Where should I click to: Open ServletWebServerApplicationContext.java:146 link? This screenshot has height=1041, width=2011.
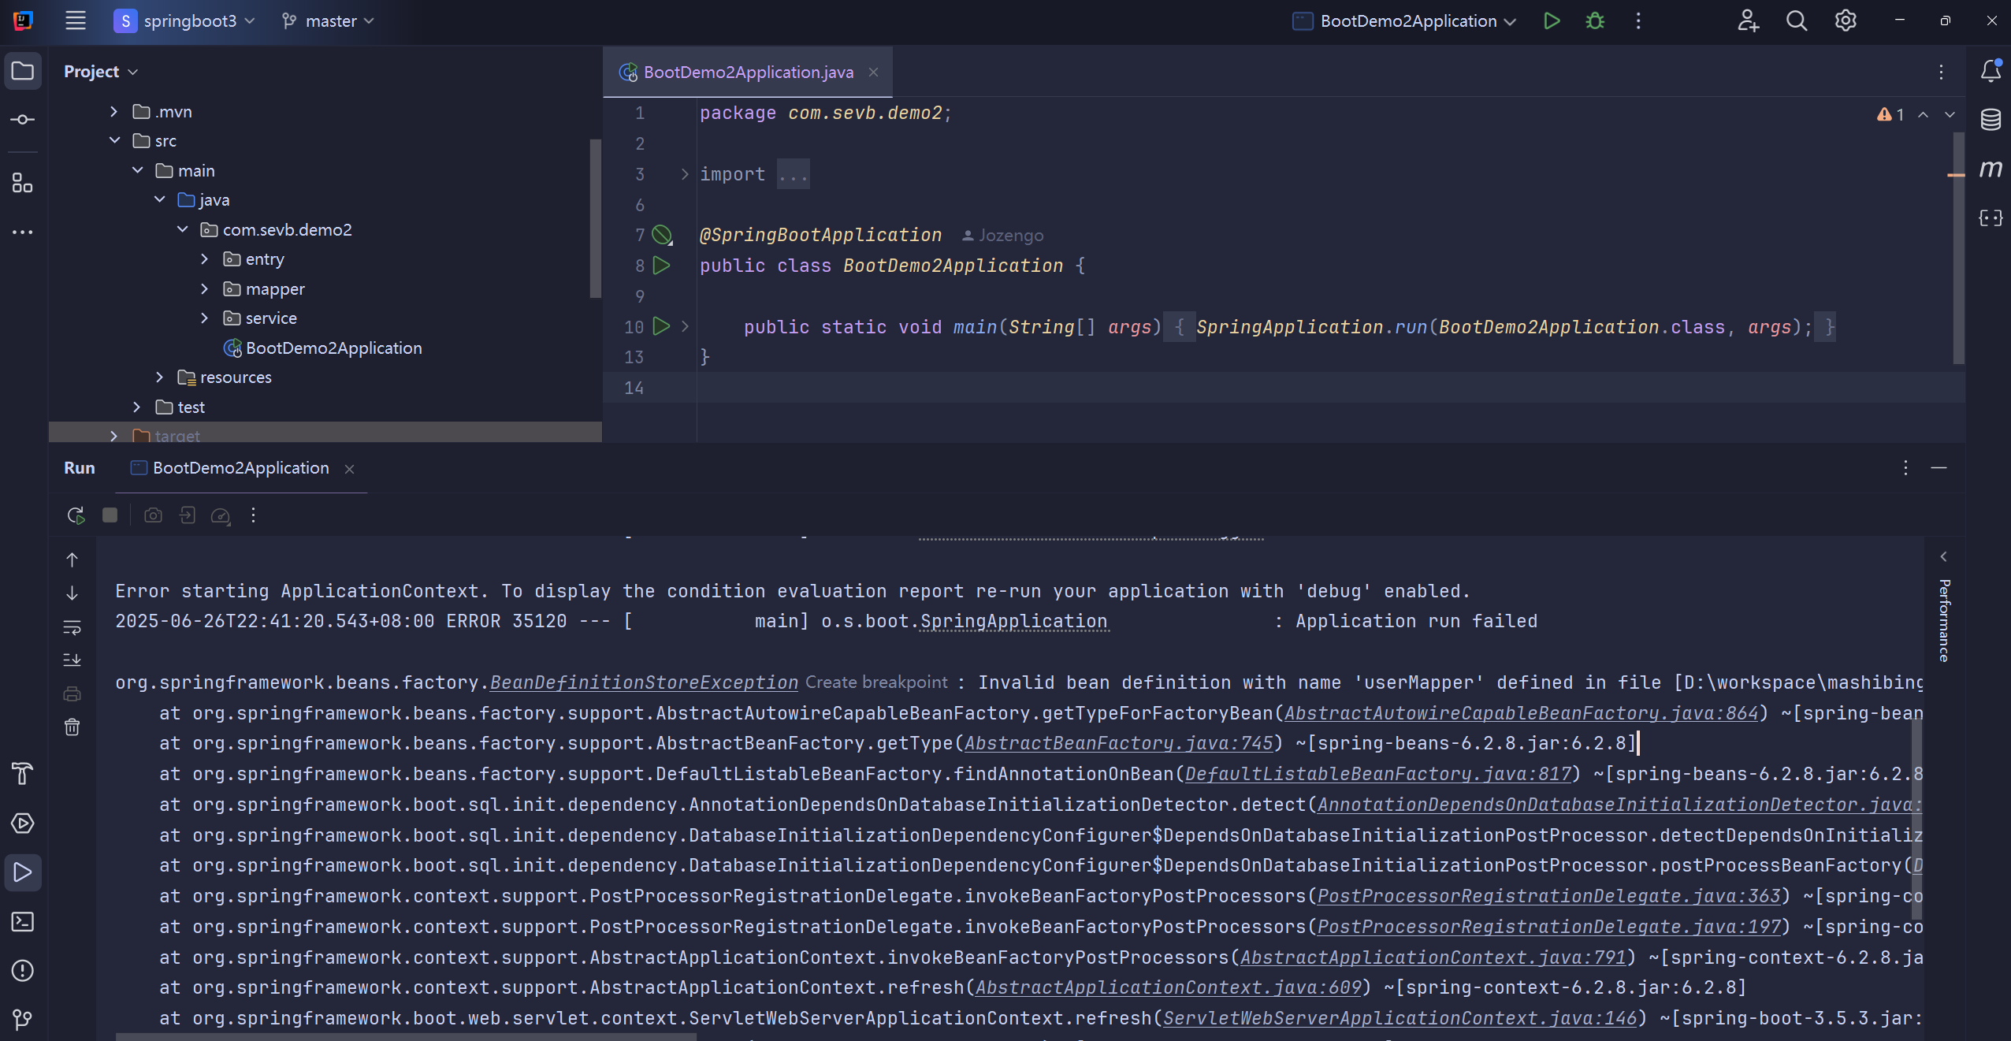click(1400, 1018)
